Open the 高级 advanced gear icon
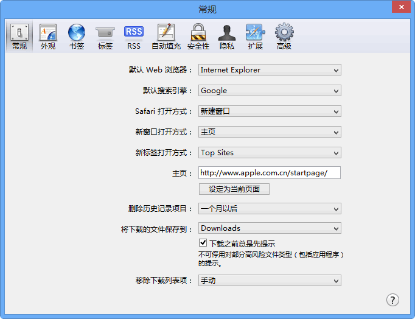This screenshot has height=319, width=415. 284,37
